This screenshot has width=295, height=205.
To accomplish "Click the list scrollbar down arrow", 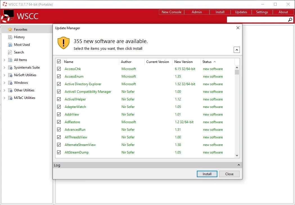I will click(x=237, y=156).
